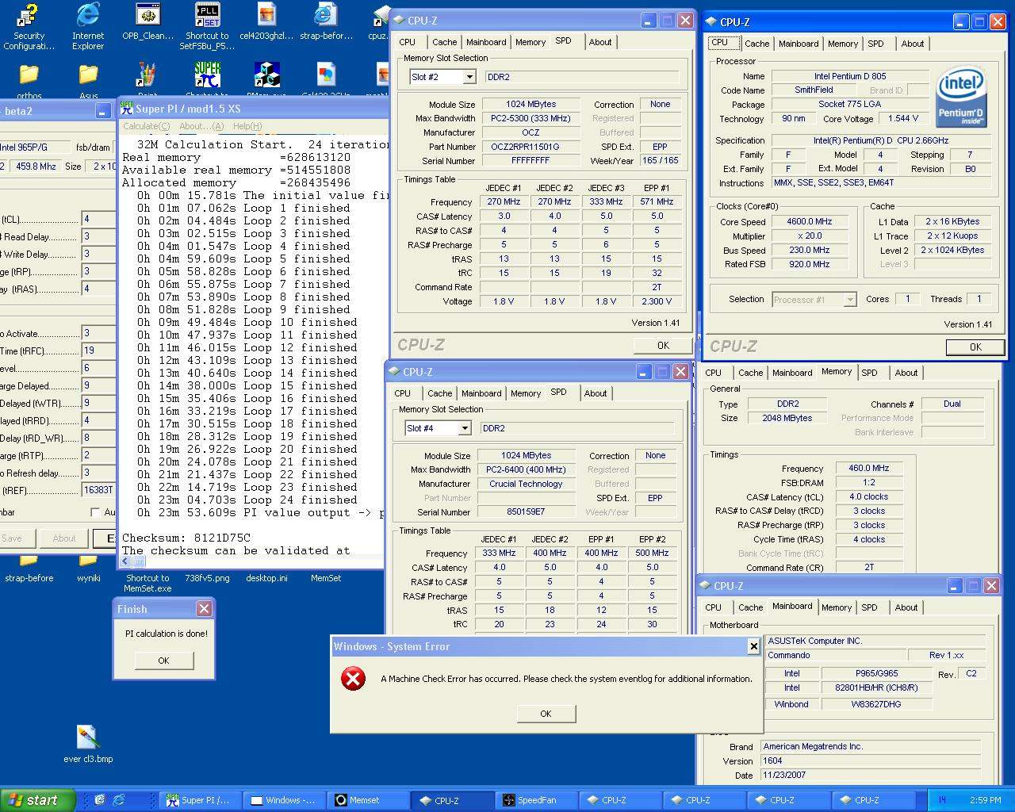This screenshot has height=812, width=1015.
Task: Toggle the Au checkbox in MemSet window
Action: click(x=95, y=512)
